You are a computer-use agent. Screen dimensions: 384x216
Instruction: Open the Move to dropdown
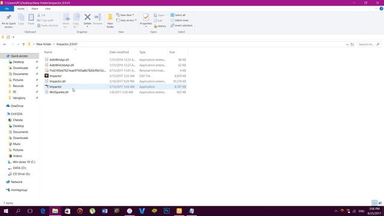coord(66,21)
